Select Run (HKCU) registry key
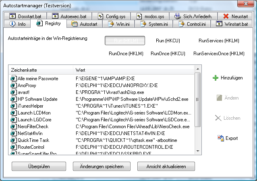The height and width of the screenshot is (181, 257). pyautogui.click(x=167, y=41)
